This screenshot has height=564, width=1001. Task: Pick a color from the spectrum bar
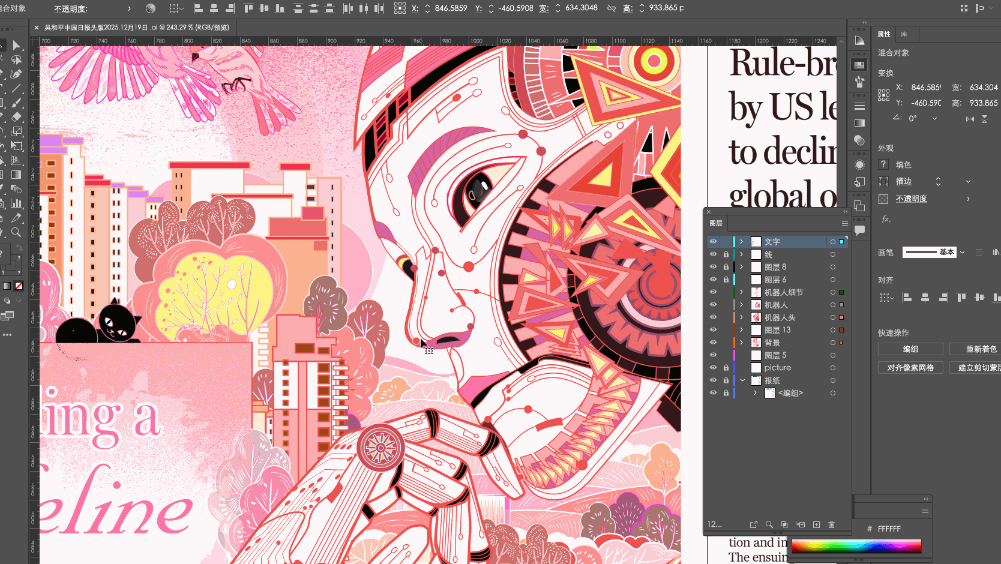(x=856, y=546)
